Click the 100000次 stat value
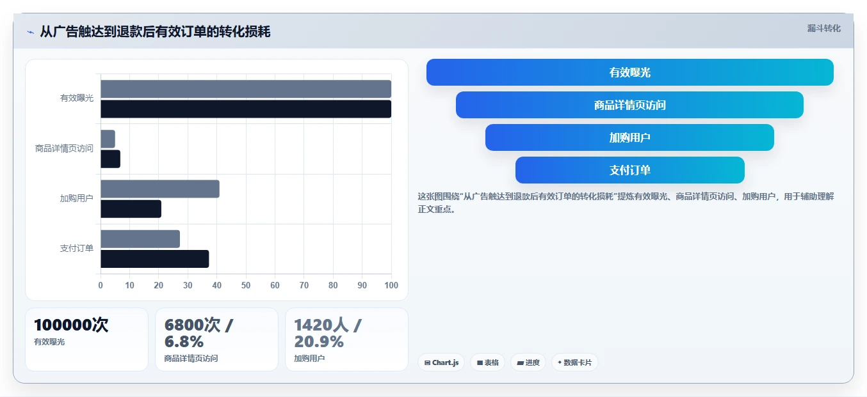This screenshot has height=397, width=867. tap(71, 325)
